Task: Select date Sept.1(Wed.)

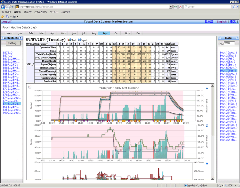Action: click(x=228, y=53)
